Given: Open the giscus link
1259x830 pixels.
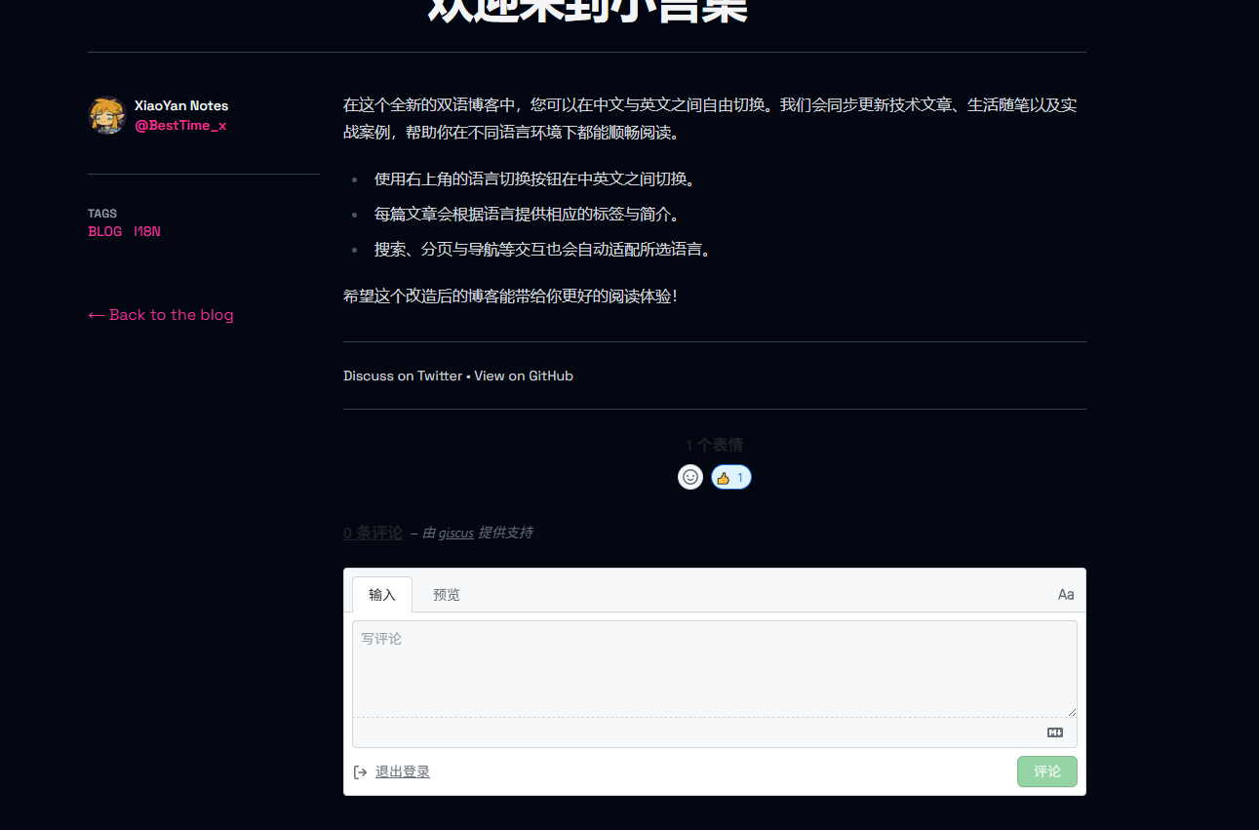Looking at the screenshot, I should (455, 534).
